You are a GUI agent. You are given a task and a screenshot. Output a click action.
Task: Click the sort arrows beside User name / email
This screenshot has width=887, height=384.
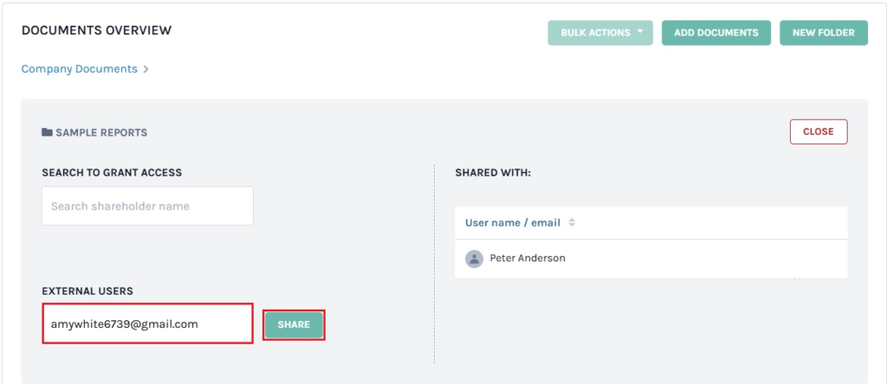coord(572,223)
